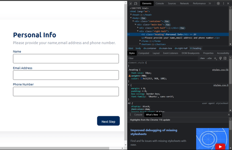Image resolution: width=232 pixels, height=150 pixels.
Task: Open the Computed styles tab
Action: 144,53
